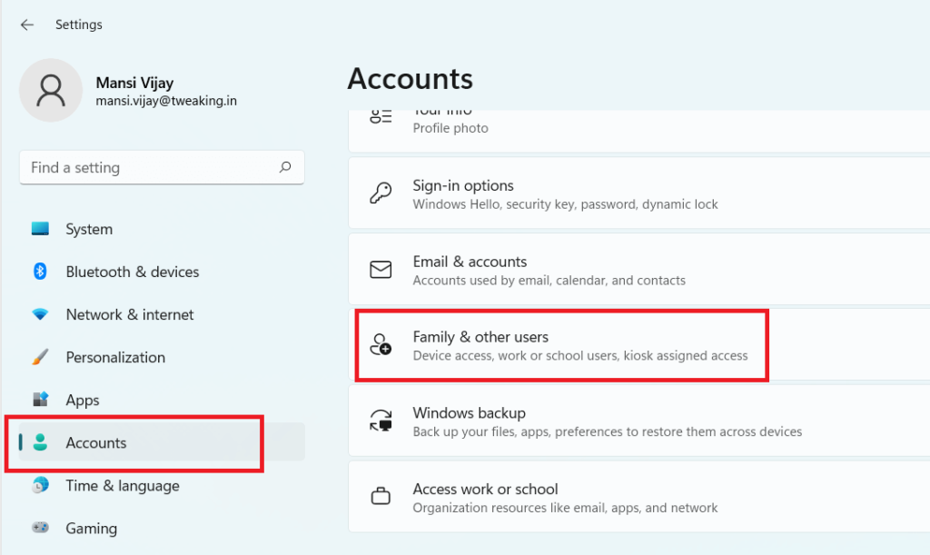Click 'Accounts used by email' description

coord(549,280)
